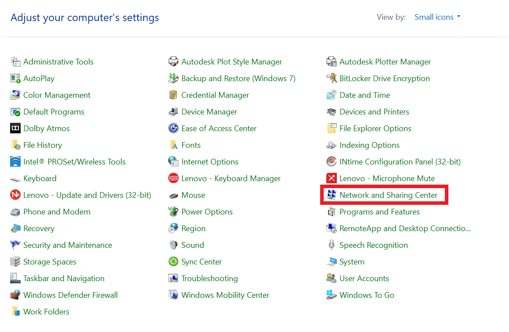Open the Troubleshooting link

(209, 278)
